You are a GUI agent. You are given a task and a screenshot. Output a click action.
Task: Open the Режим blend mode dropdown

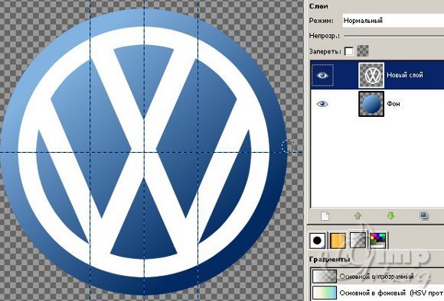pos(393,21)
